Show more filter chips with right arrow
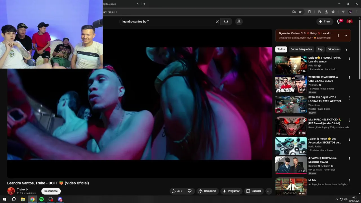 point(346,50)
